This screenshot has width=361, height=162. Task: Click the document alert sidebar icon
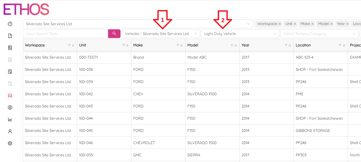point(10,36)
